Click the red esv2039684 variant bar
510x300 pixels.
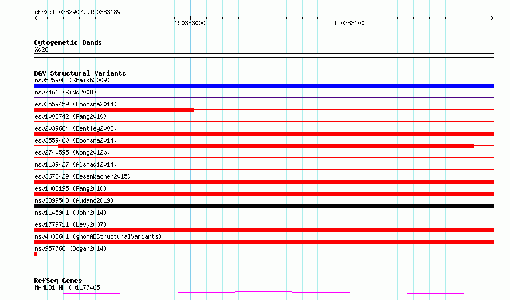tap(264, 134)
